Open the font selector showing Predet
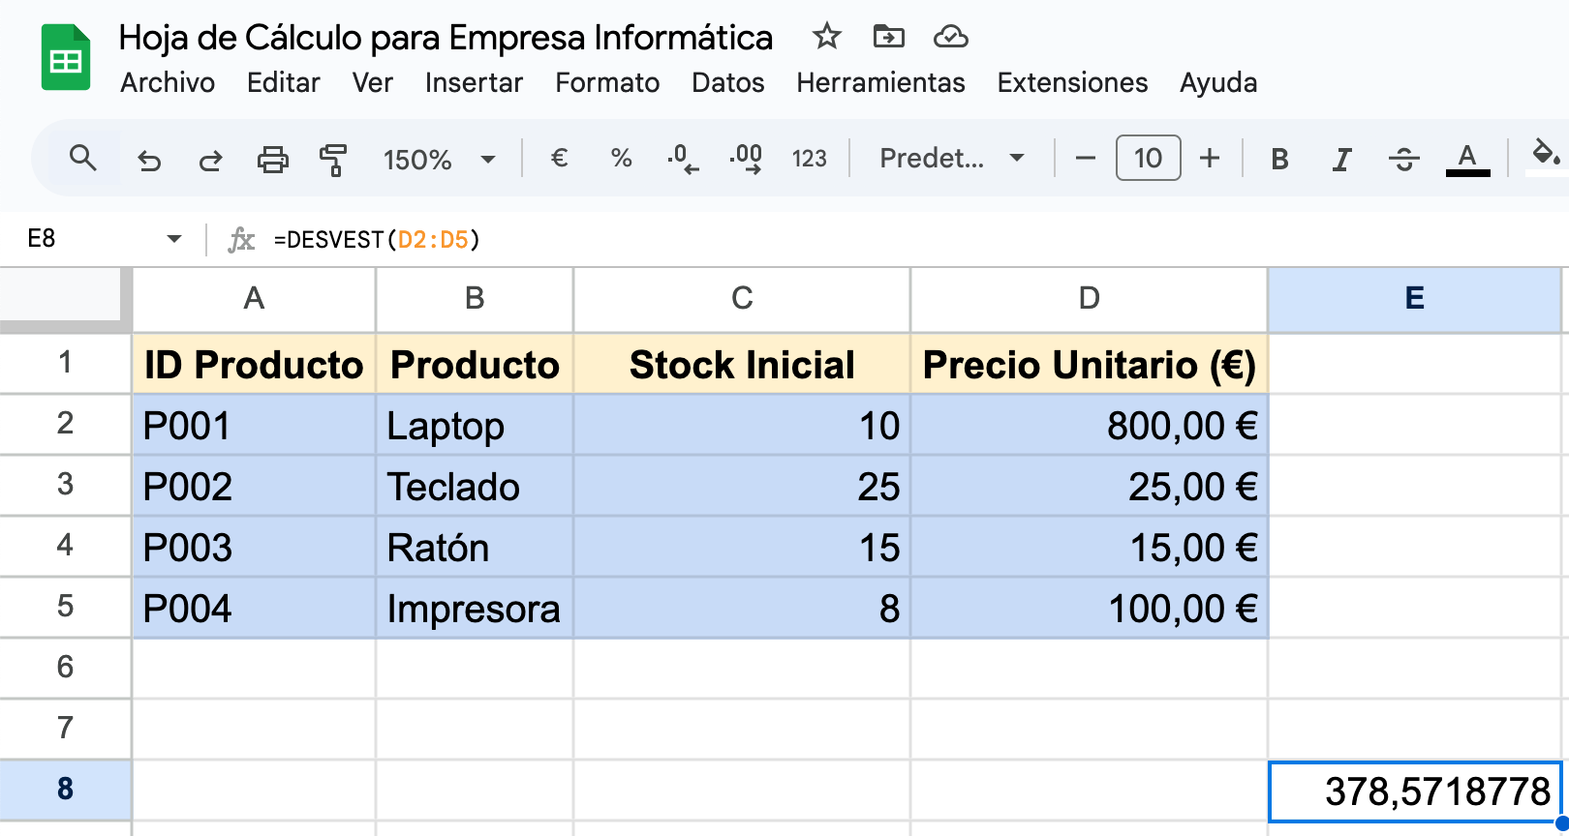Screen dimensions: 1569x836 click(x=950, y=159)
